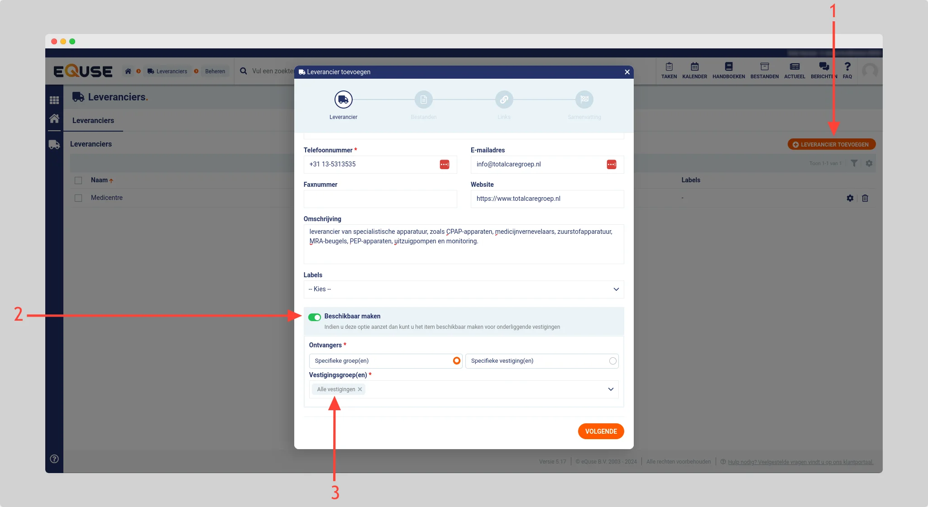928x507 pixels.
Task: Click the Volgende button
Action: tap(601, 431)
